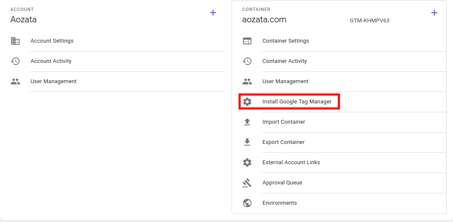This screenshot has height=222, width=453.
Task: Click the gear icon for Install Google Tag Manager
Action: tap(247, 102)
